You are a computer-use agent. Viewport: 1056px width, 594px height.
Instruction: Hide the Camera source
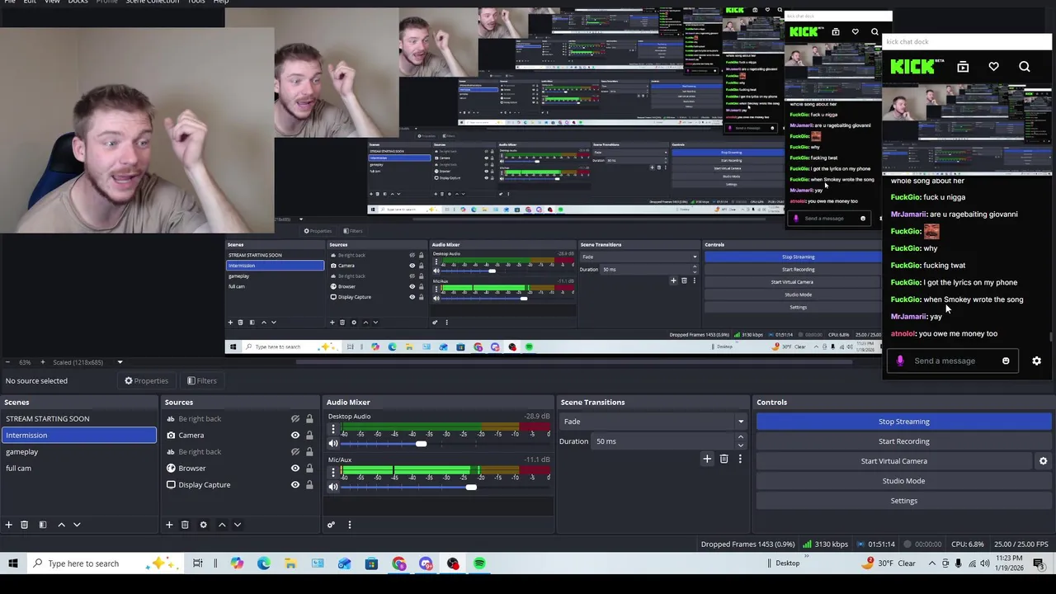295,436
